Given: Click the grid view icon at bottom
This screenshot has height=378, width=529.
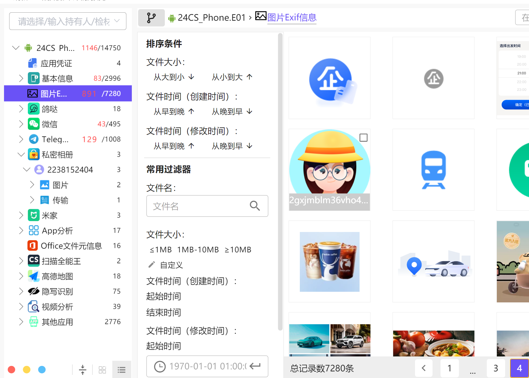Looking at the screenshot, I should 102,370.
